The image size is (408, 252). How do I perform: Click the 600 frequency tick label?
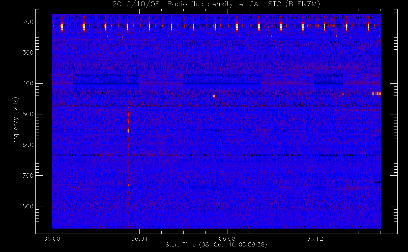click(28, 145)
